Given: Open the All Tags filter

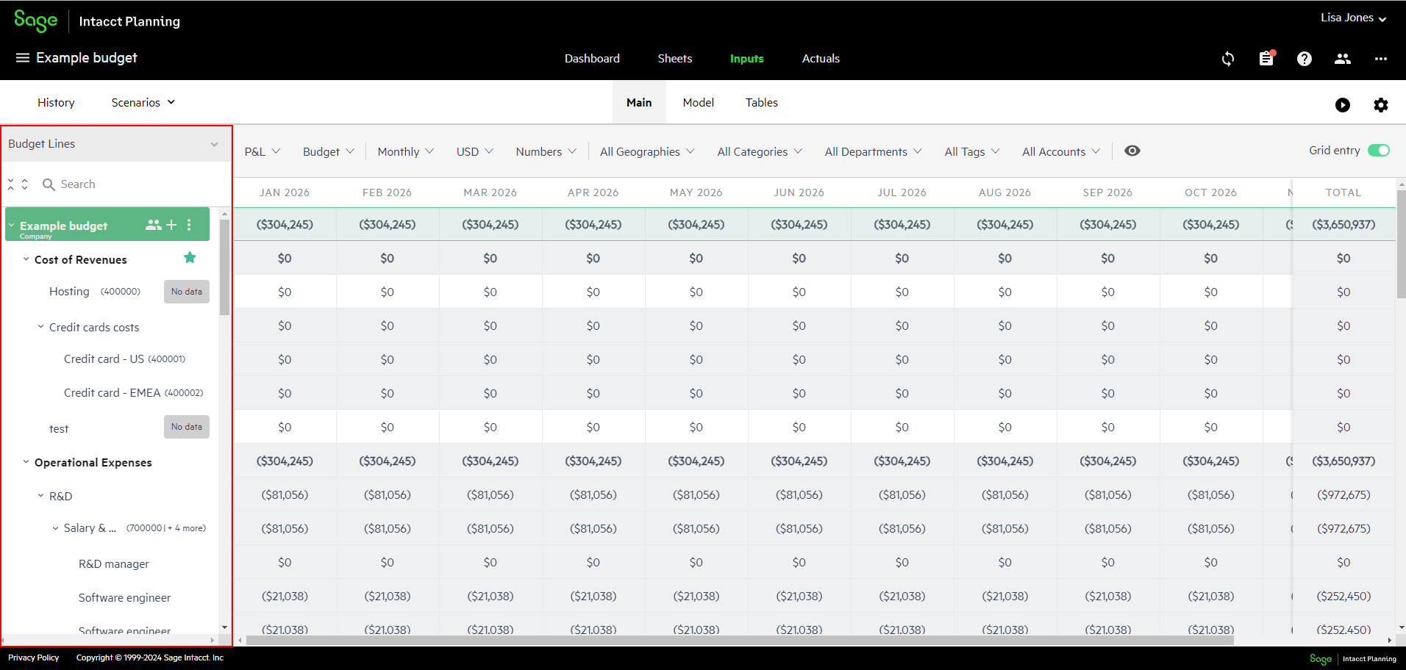Looking at the screenshot, I should (x=972, y=151).
